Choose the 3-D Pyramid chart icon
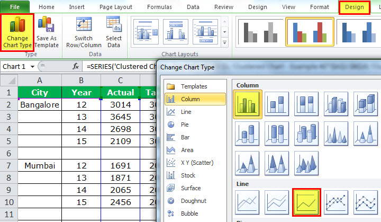Image resolution: width=381 pixels, height=222 pixels. pos(306,163)
